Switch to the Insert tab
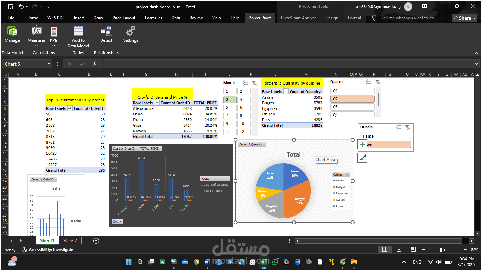Viewport: 482px width, 271px height. 79,18
